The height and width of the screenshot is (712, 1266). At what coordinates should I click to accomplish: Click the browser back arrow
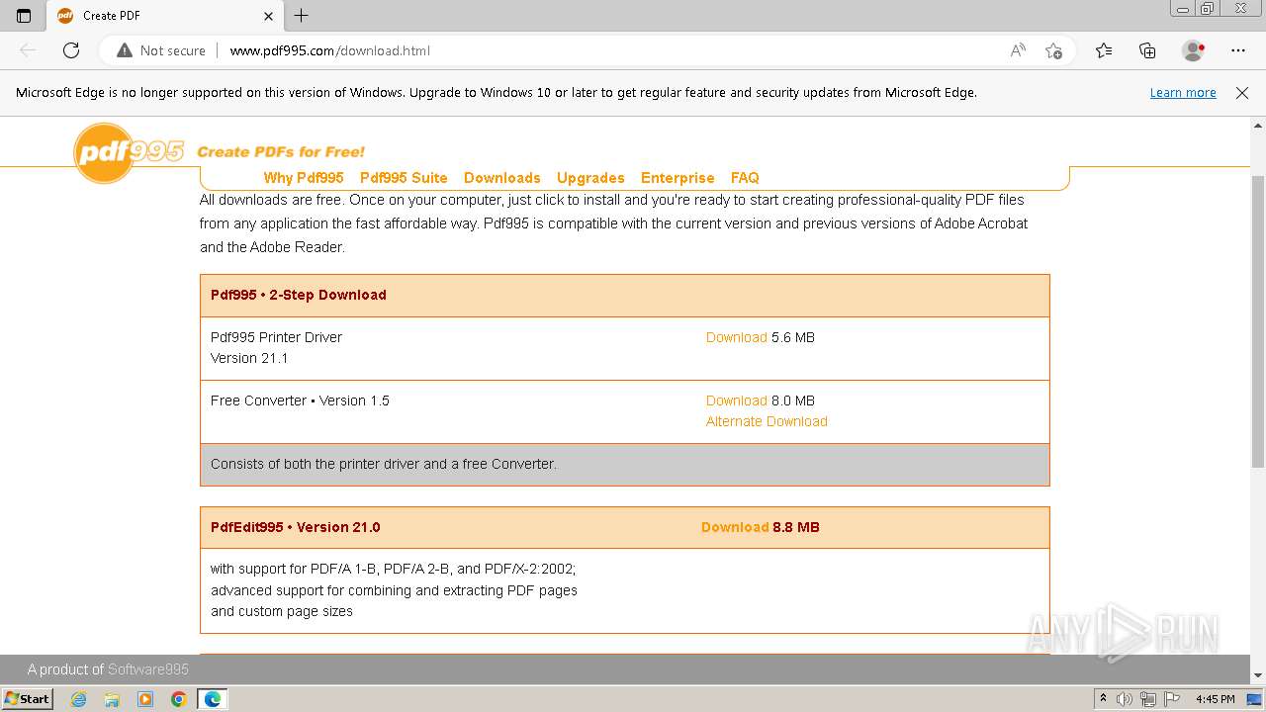28,50
